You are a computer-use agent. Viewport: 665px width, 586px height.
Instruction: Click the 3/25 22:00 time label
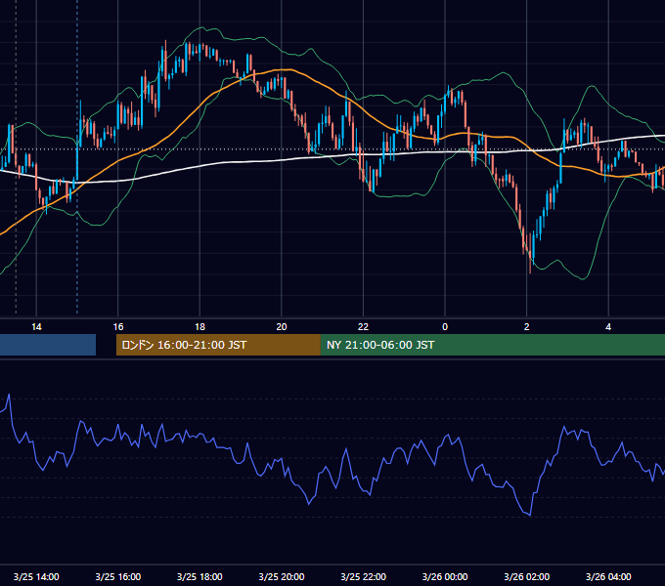pyautogui.click(x=363, y=576)
